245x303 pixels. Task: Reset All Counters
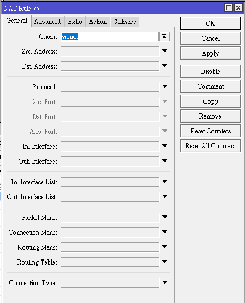211,146
